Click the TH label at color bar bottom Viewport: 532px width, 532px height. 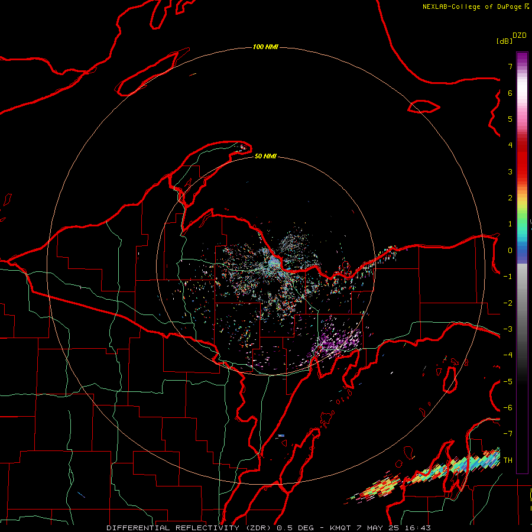pos(508,460)
